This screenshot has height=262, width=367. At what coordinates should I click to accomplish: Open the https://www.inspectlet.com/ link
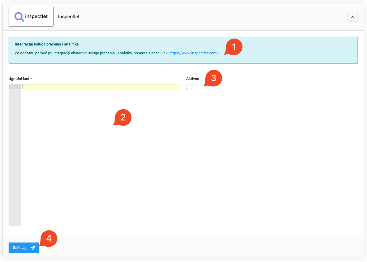[194, 53]
